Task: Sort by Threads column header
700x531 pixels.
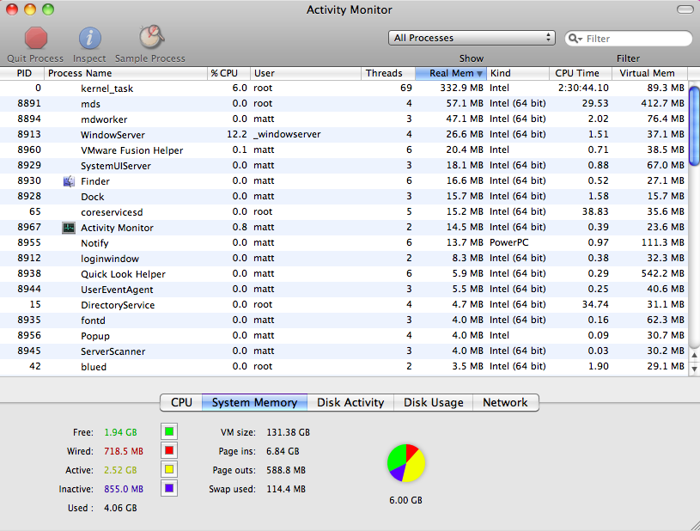Action: [x=388, y=73]
